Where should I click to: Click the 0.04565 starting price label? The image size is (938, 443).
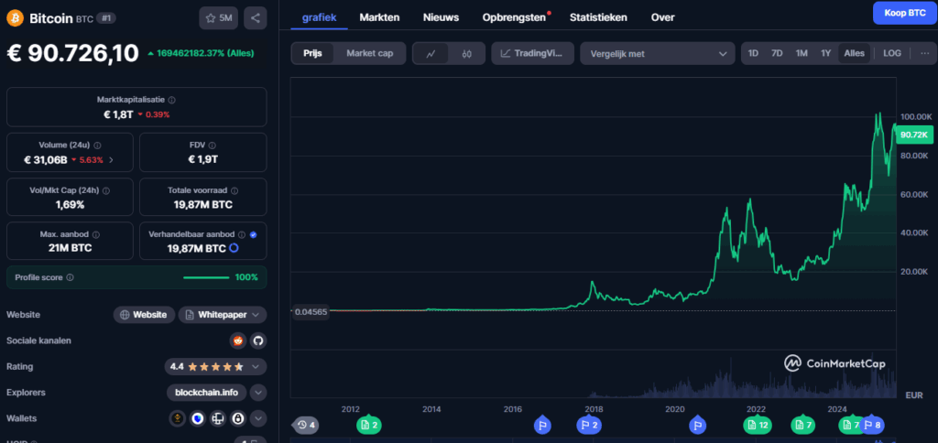pos(311,311)
